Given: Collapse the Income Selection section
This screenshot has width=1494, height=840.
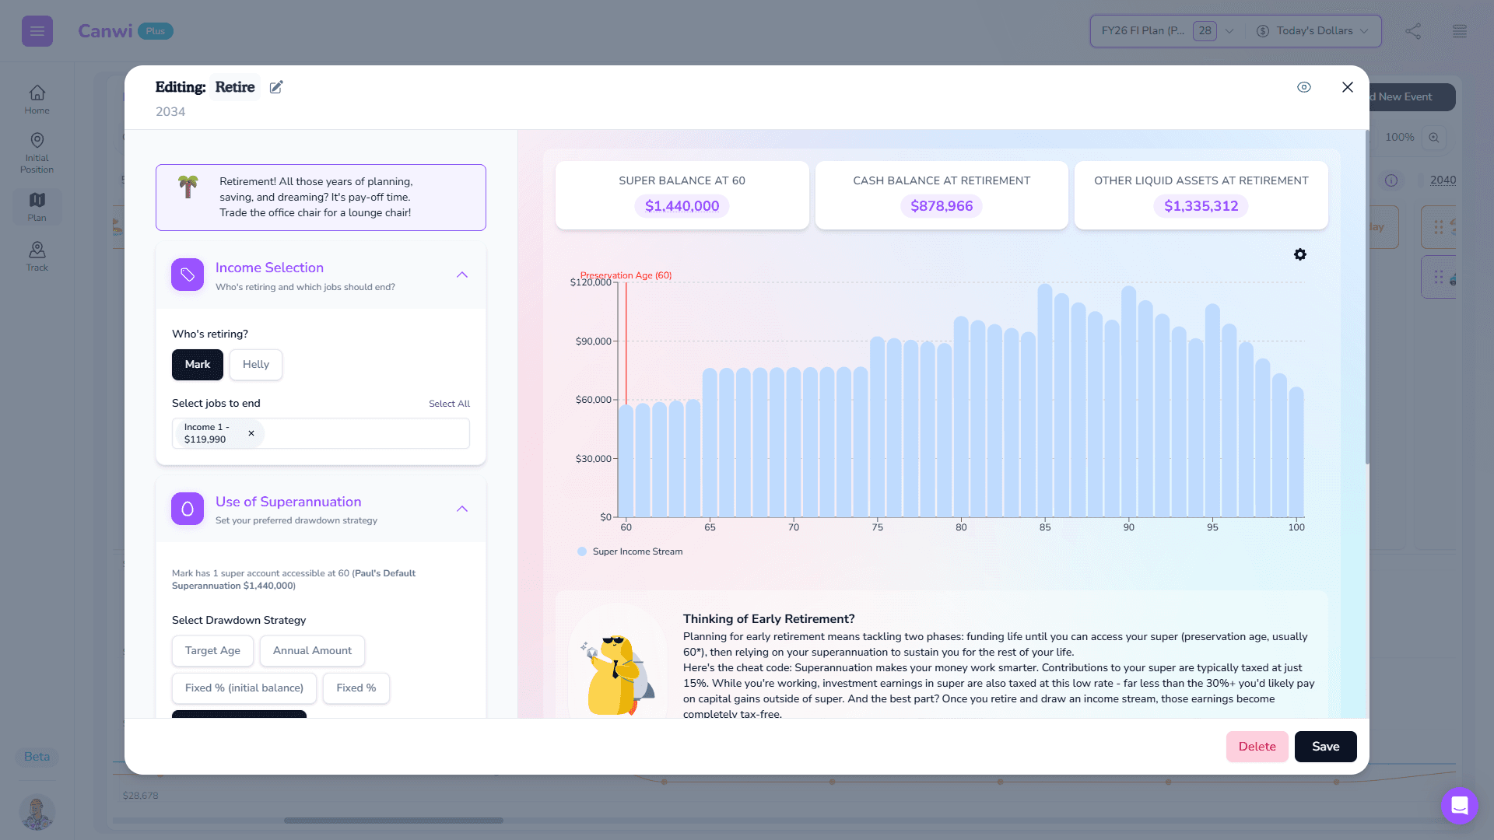Looking at the screenshot, I should click(462, 275).
